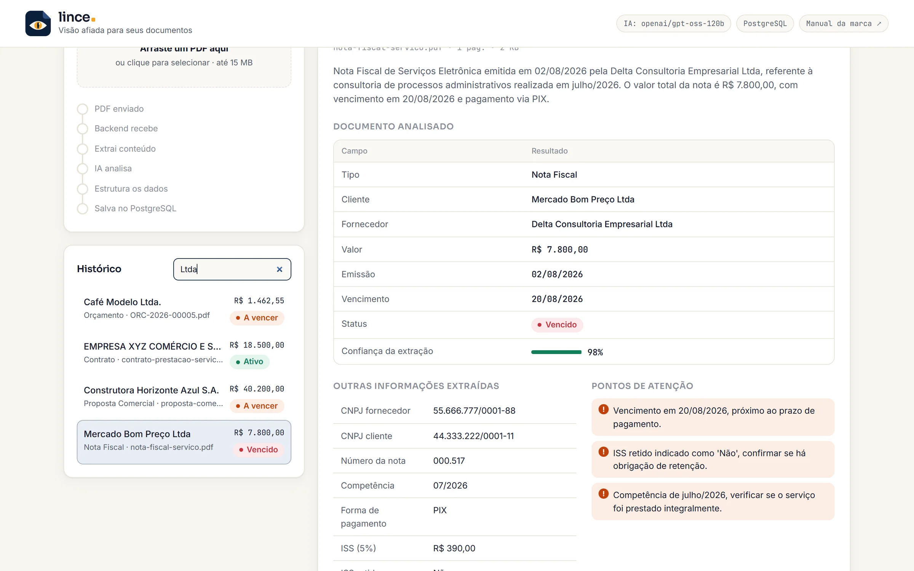
Task: Open the Manual da marca link
Action: click(844, 24)
